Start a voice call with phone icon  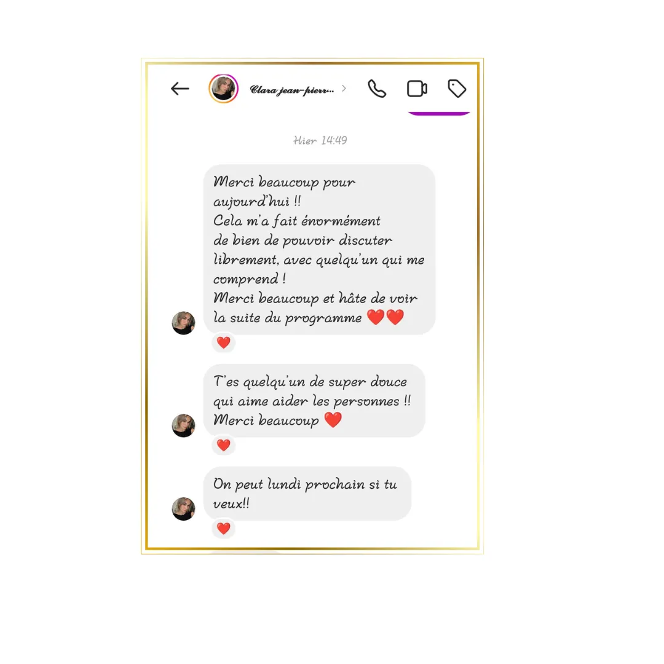pos(376,89)
